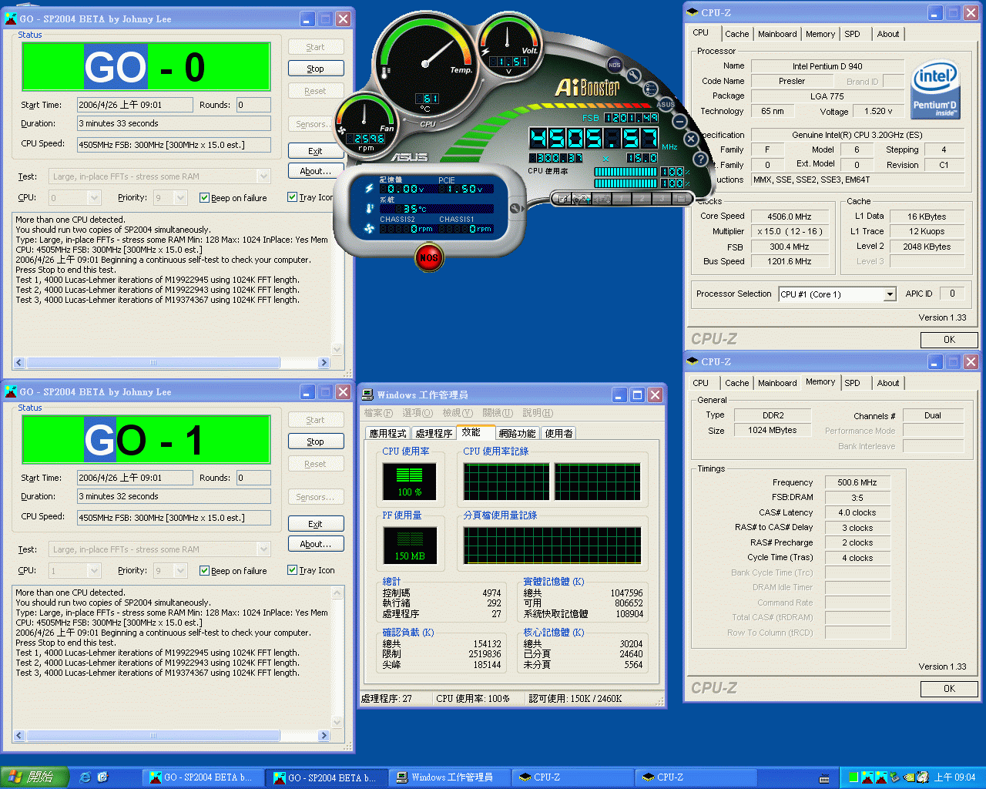This screenshot has width=986, height=789.
Task: Click the X close icon on AiBooster arc
Action: 691,139
